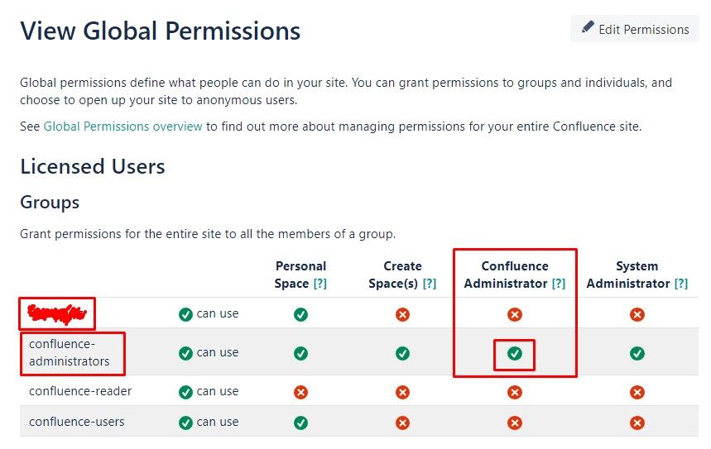Open the Confluence Administrator [?] help link
The height and width of the screenshot is (449, 711).
coord(558,284)
